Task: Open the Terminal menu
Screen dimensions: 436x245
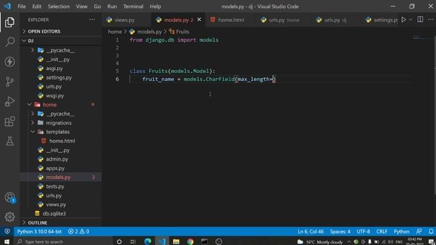Action: [x=134, y=6]
